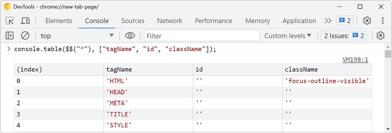
Task: Go to the Memory tab
Action: click(258, 21)
